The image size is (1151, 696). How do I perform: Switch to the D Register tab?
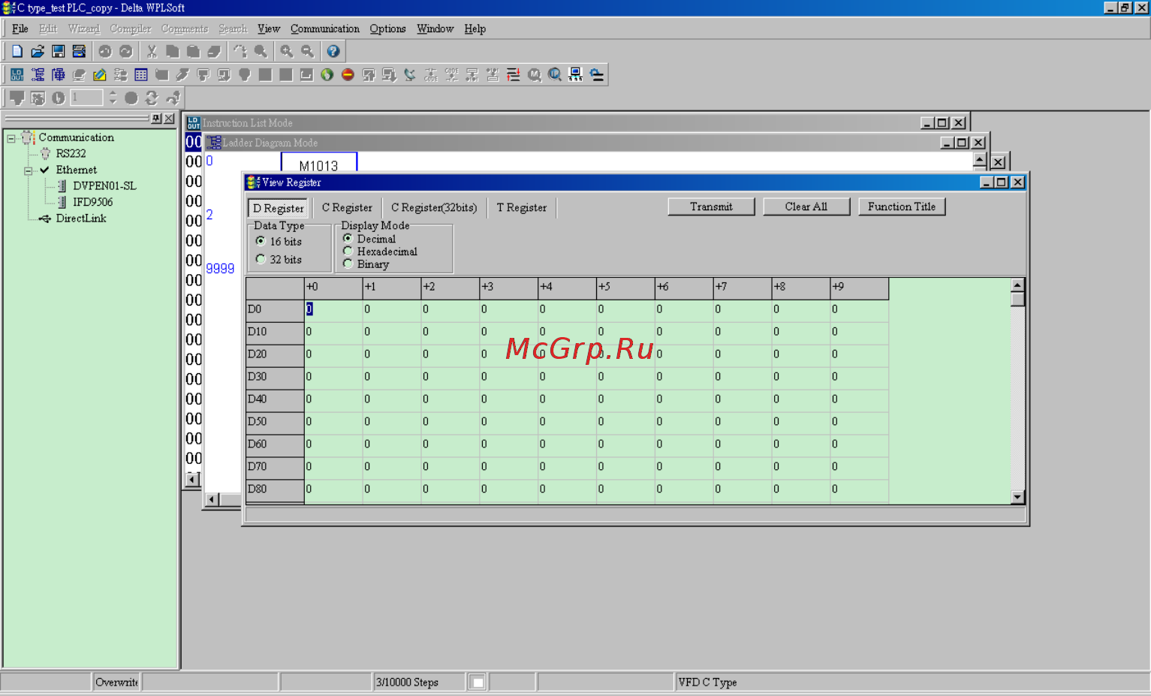tap(279, 208)
